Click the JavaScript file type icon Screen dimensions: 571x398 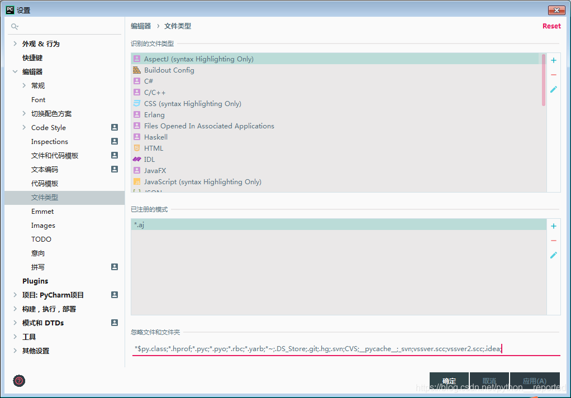click(137, 181)
